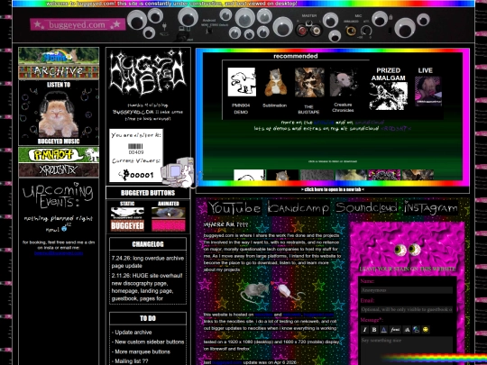This screenshot has width=487, height=365.
Task: Select the pink patterned thumbnail in bottom row
Action: [384, 175]
